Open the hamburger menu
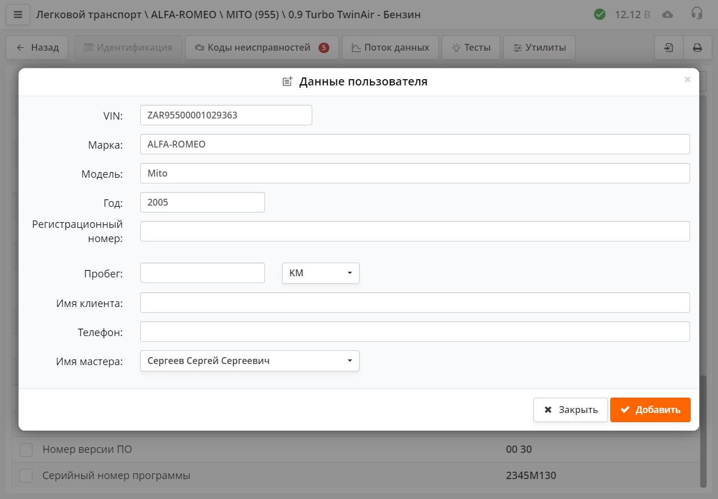Screen dimensions: 718x499 [x=18, y=14]
